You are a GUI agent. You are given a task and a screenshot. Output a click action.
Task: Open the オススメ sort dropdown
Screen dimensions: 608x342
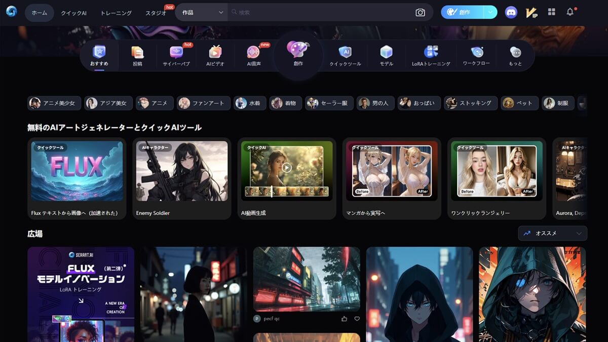552,233
